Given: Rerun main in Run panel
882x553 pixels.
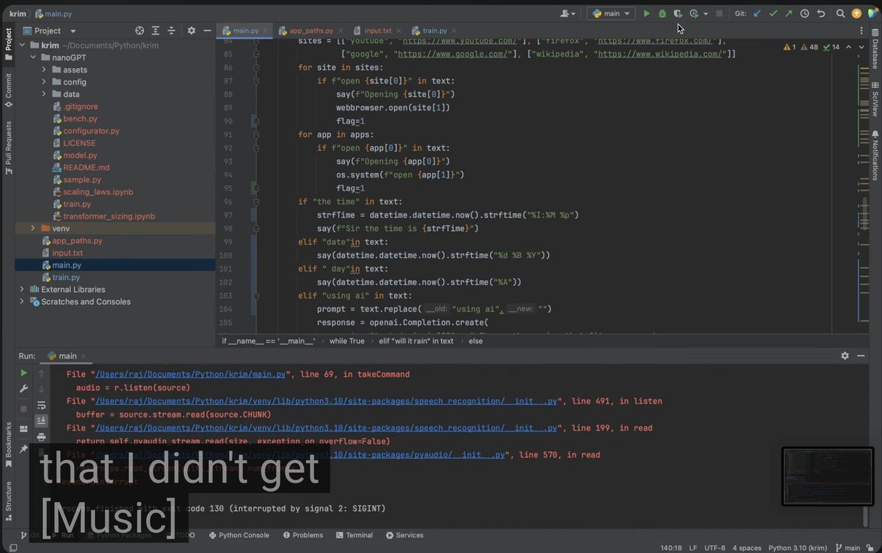Looking at the screenshot, I should [24, 373].
